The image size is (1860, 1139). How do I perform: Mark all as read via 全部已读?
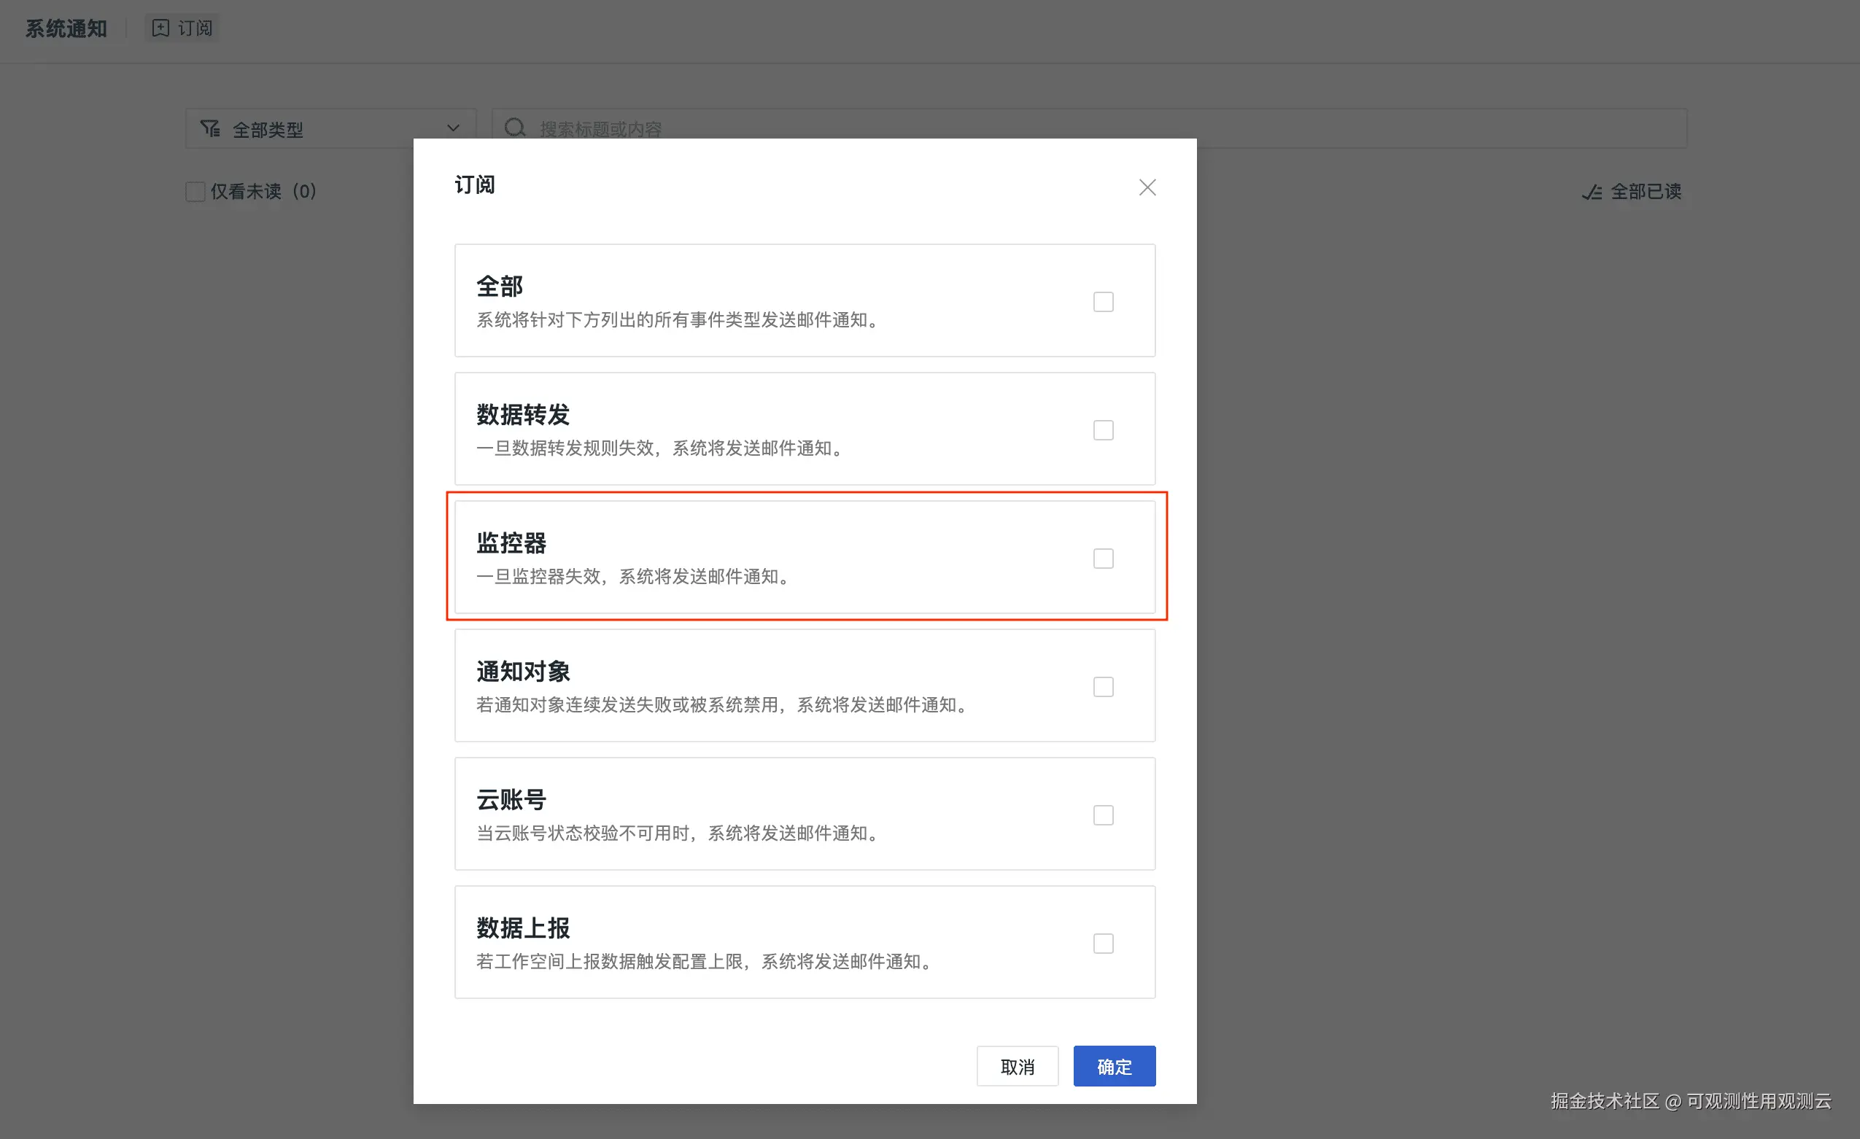(1632, 192)
